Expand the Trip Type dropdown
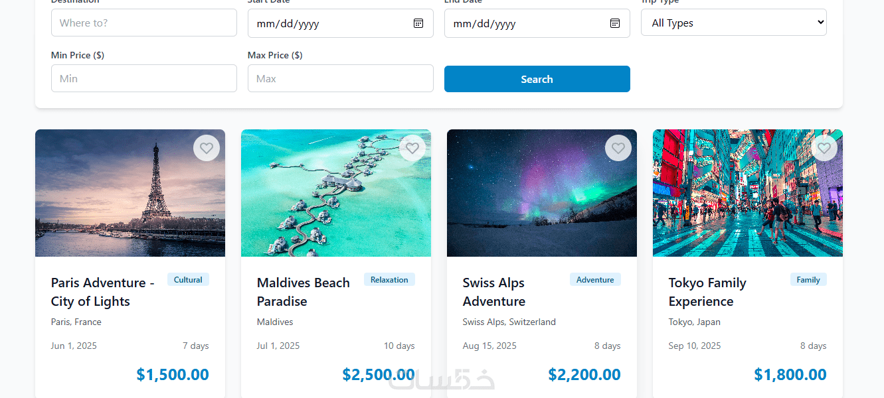884x398 pixels. click(733, 23)
